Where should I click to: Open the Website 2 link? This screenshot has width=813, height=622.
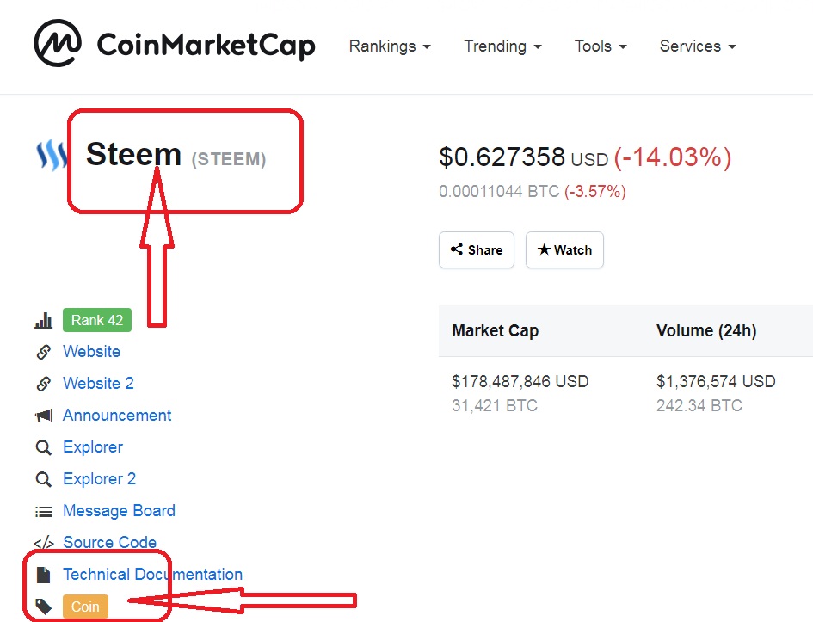click(x=99, y=383)
